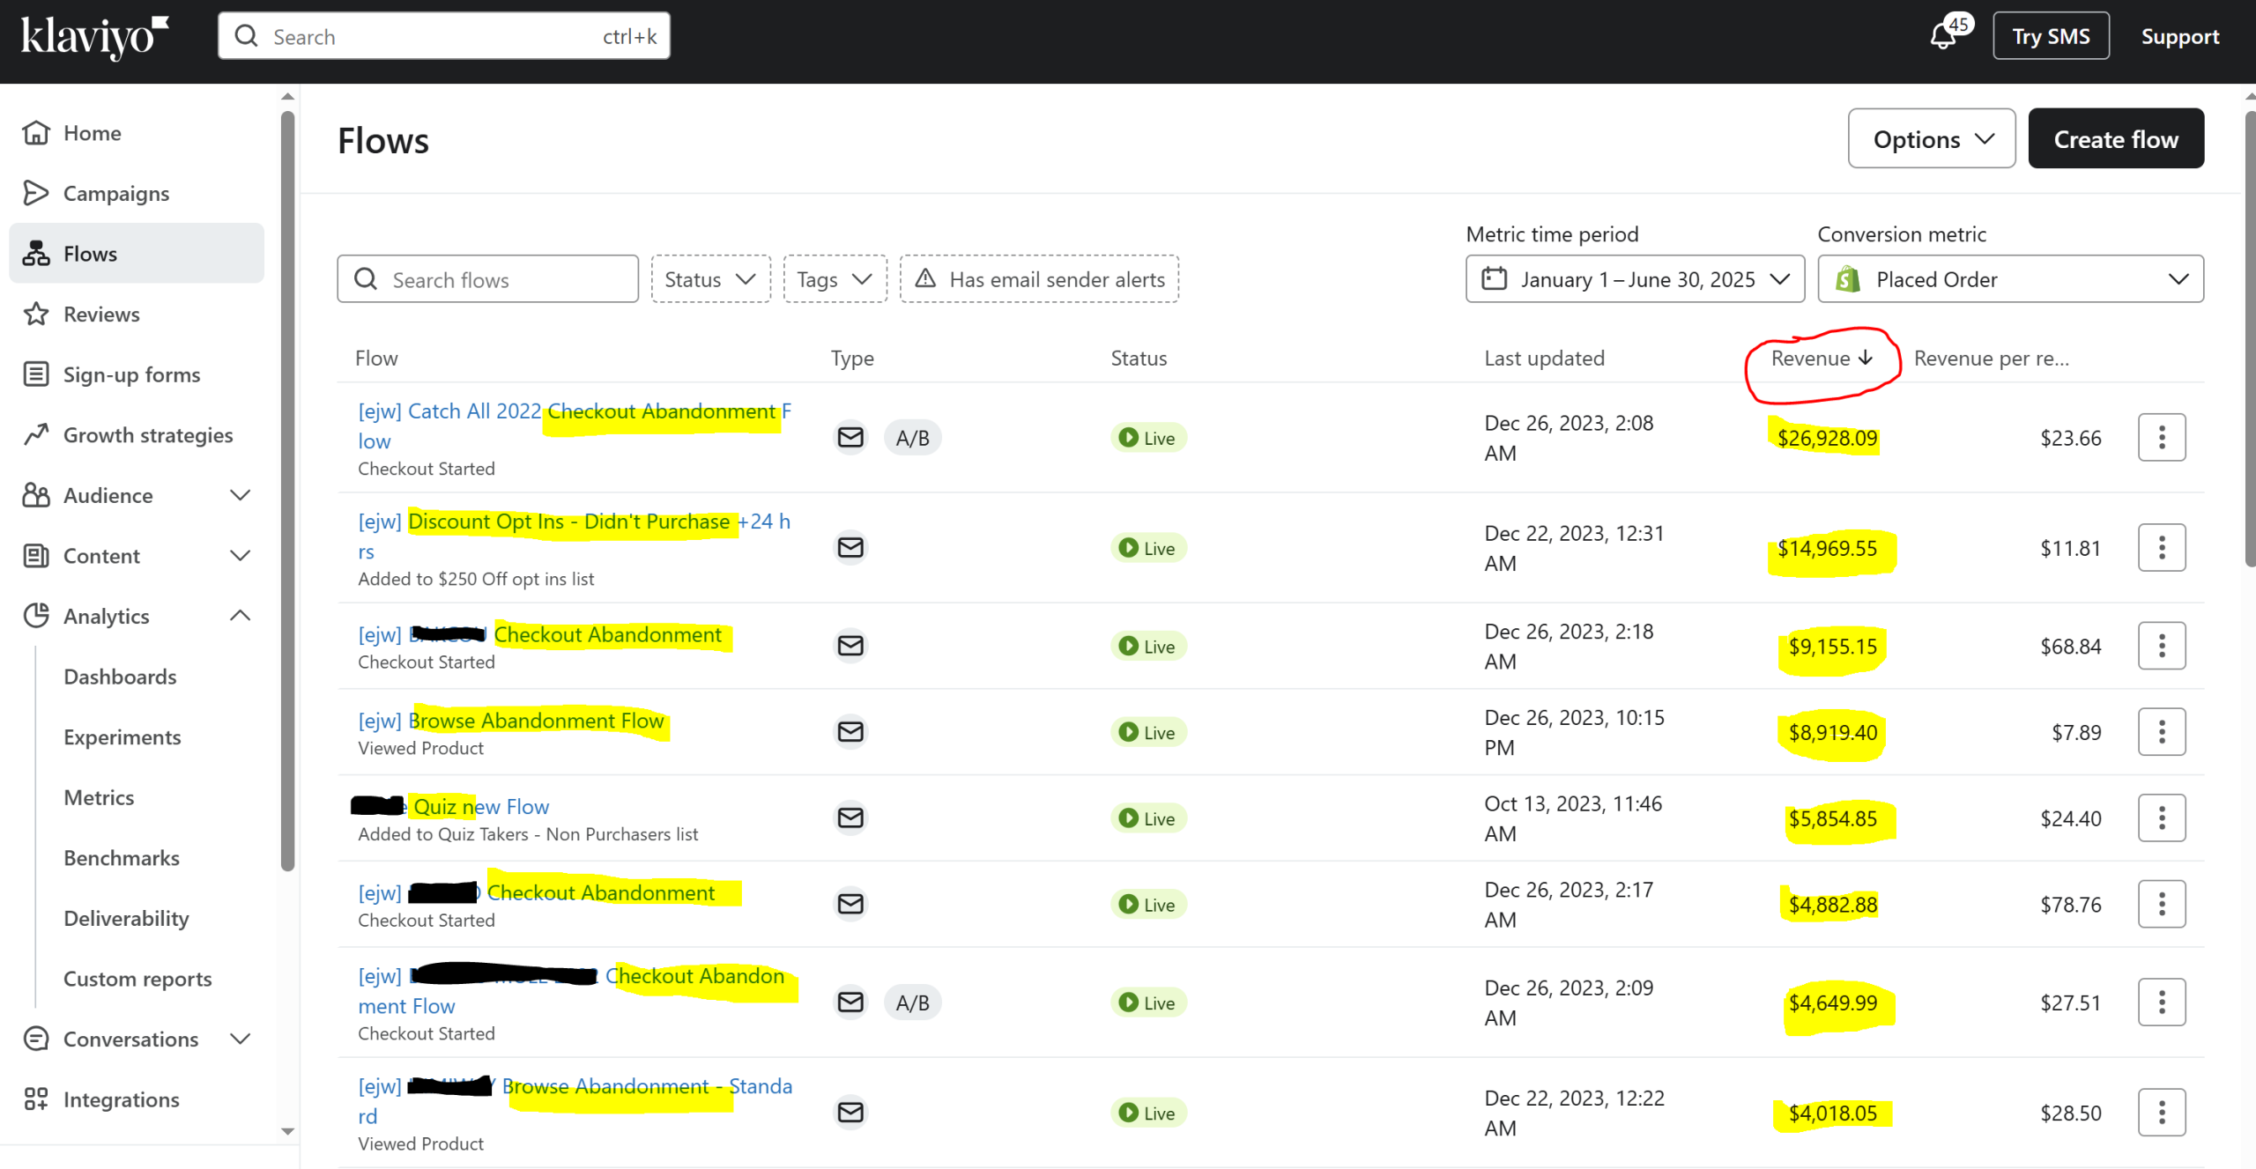Image resolution: width=2256 pixels, height=1169 pixels.
Task: Open three-dot menu for Browse Abandonment Flow
Action: (2161, 731)
